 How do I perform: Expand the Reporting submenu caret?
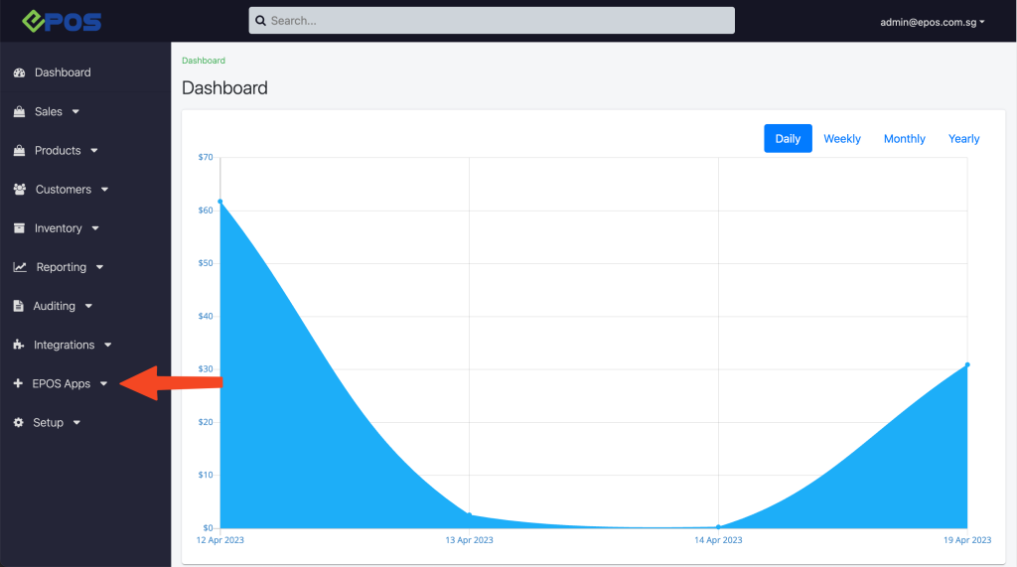point(100,267)
